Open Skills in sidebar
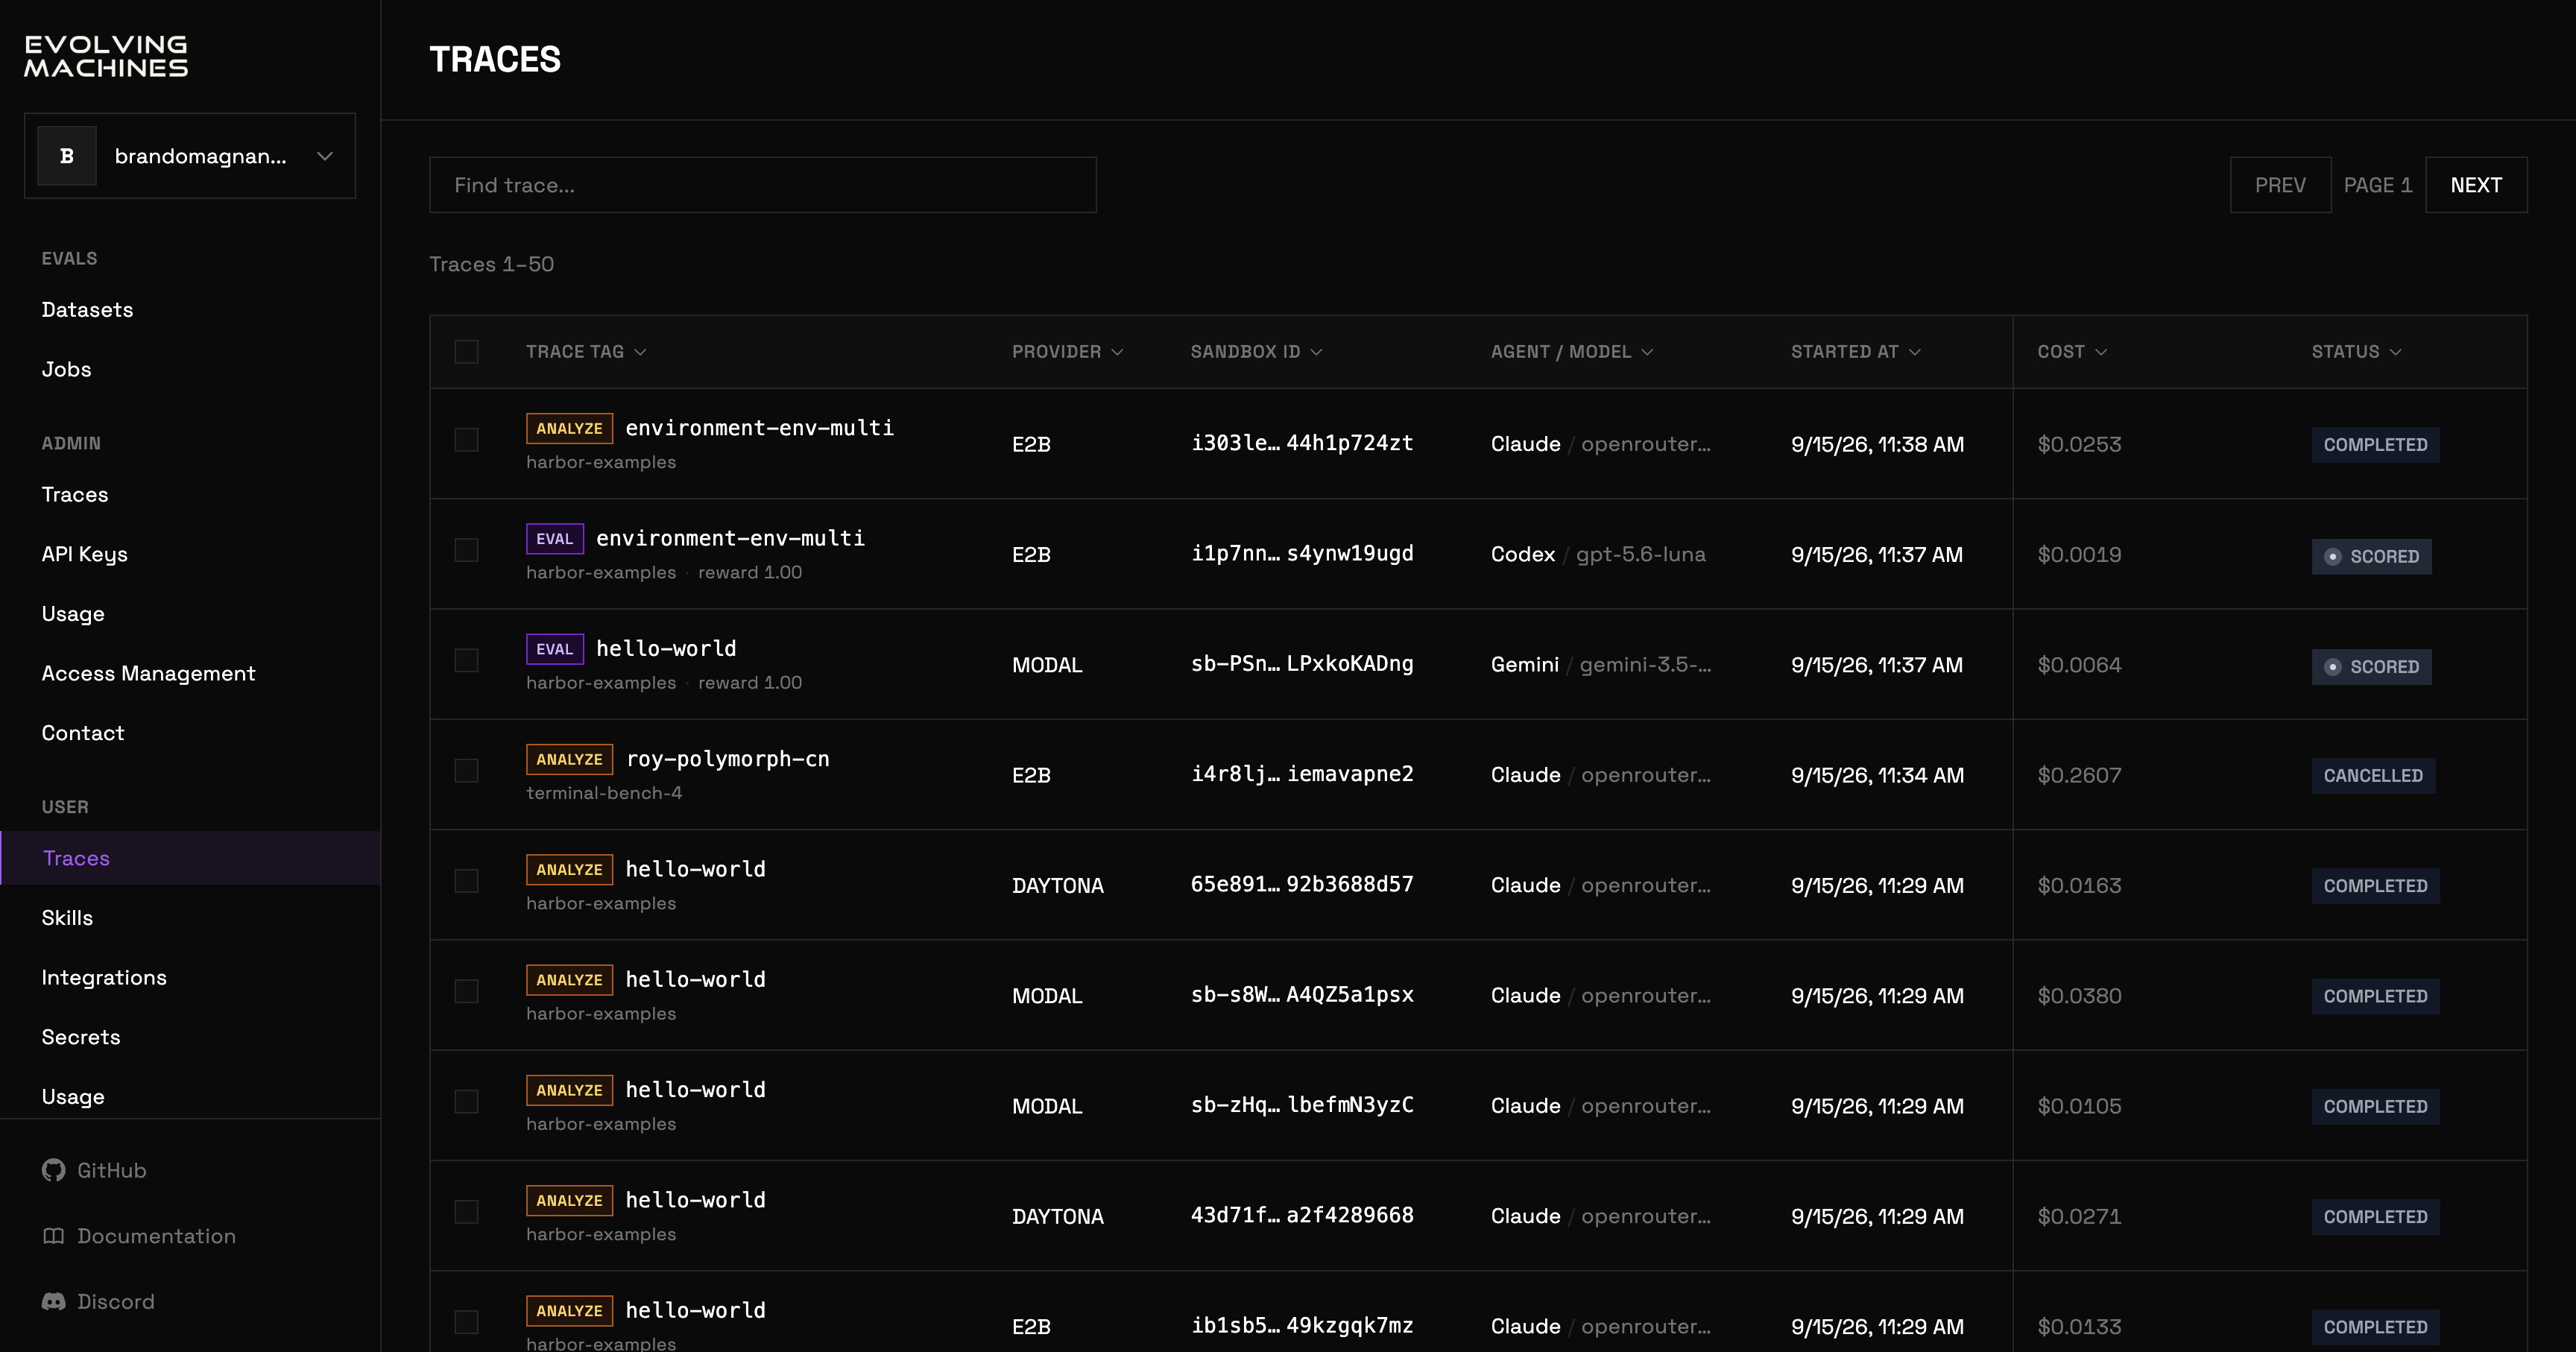2576x1352 pixels. (x=67, y=918)
